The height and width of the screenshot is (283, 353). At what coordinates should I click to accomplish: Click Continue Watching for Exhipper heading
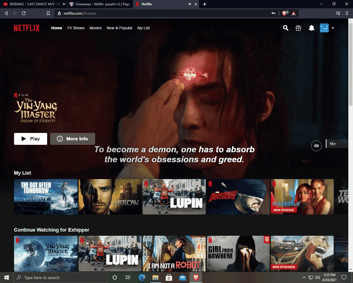52,230
